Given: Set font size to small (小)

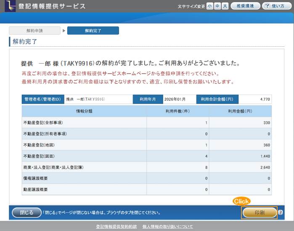Looking at the screenshot, I should [x=209, y=6].
